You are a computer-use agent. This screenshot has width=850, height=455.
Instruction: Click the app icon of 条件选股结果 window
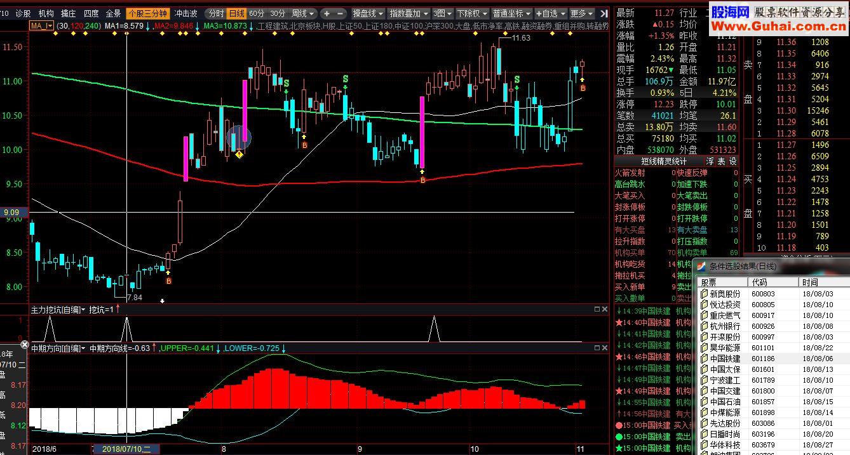(x=702, y=267)
